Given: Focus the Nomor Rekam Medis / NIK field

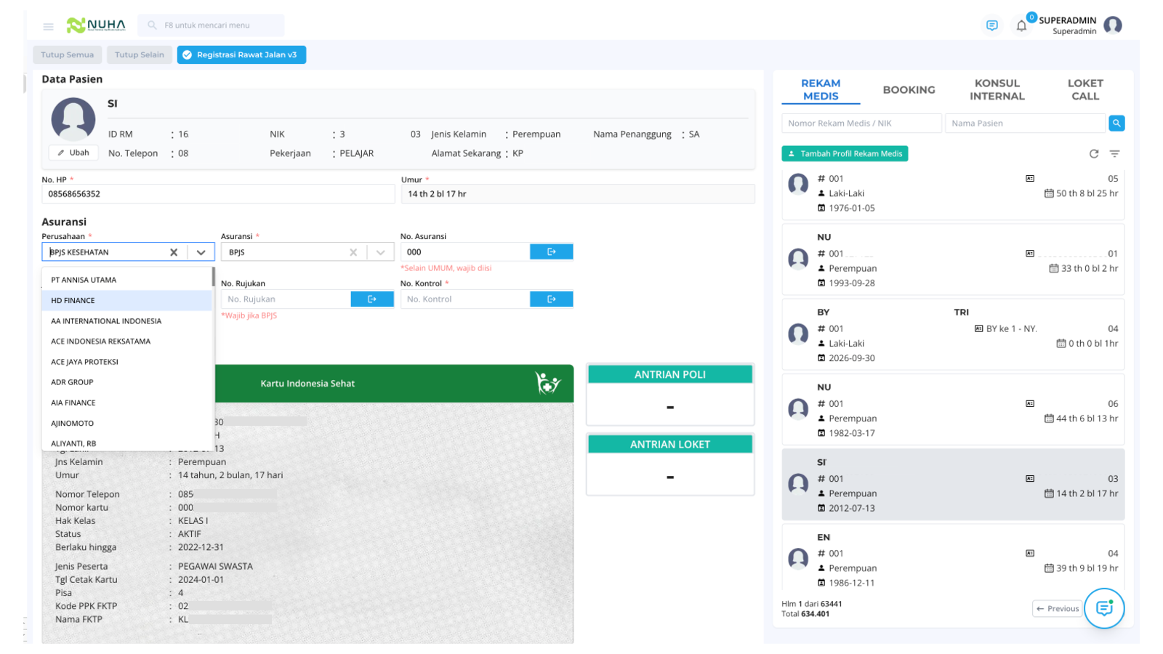Looking at the screenshot, I should (x=861, y=124).
